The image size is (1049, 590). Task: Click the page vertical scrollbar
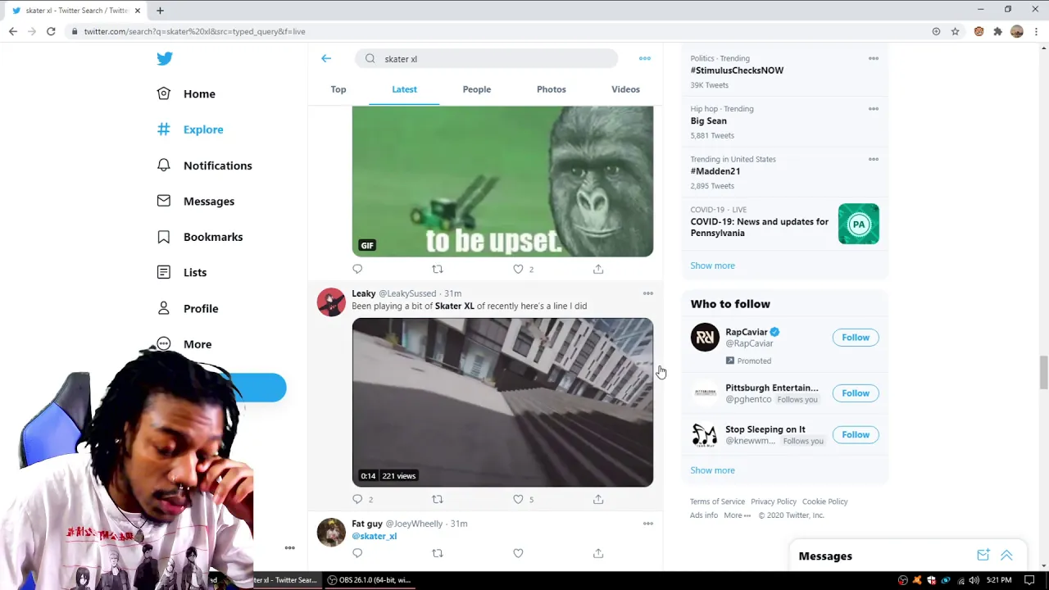(1043, 373)
